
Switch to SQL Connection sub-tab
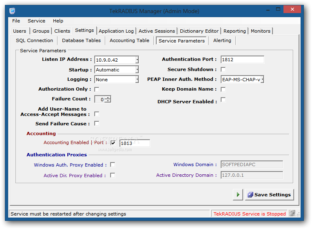[34, 40]
